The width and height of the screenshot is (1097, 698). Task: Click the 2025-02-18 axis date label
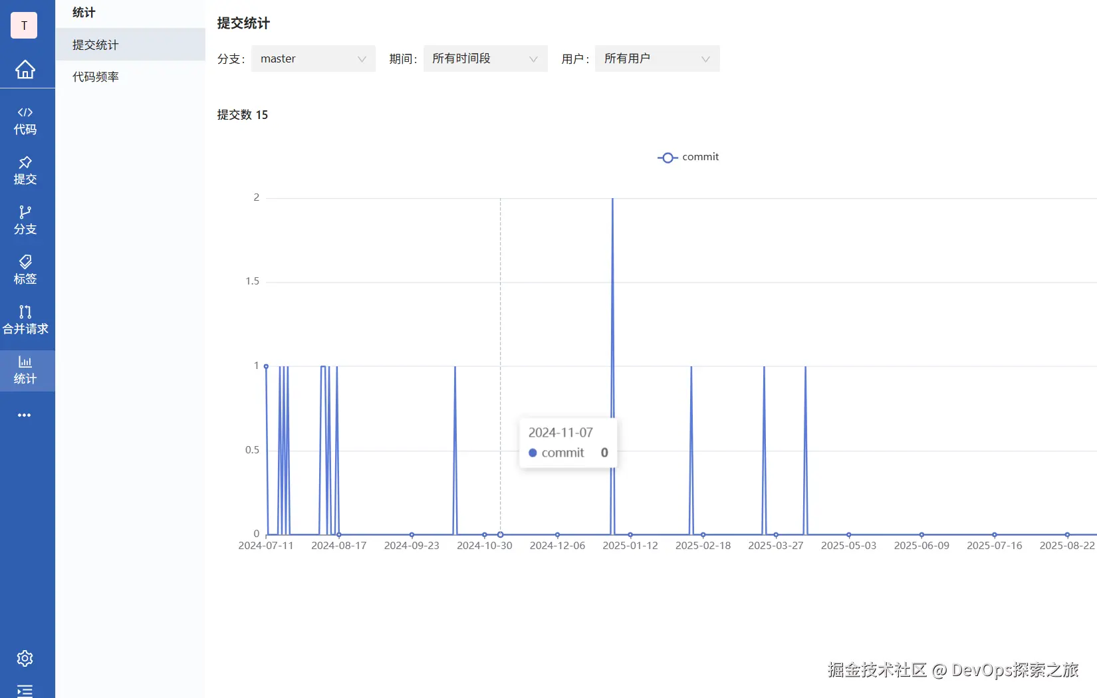(x=703, y=546)
